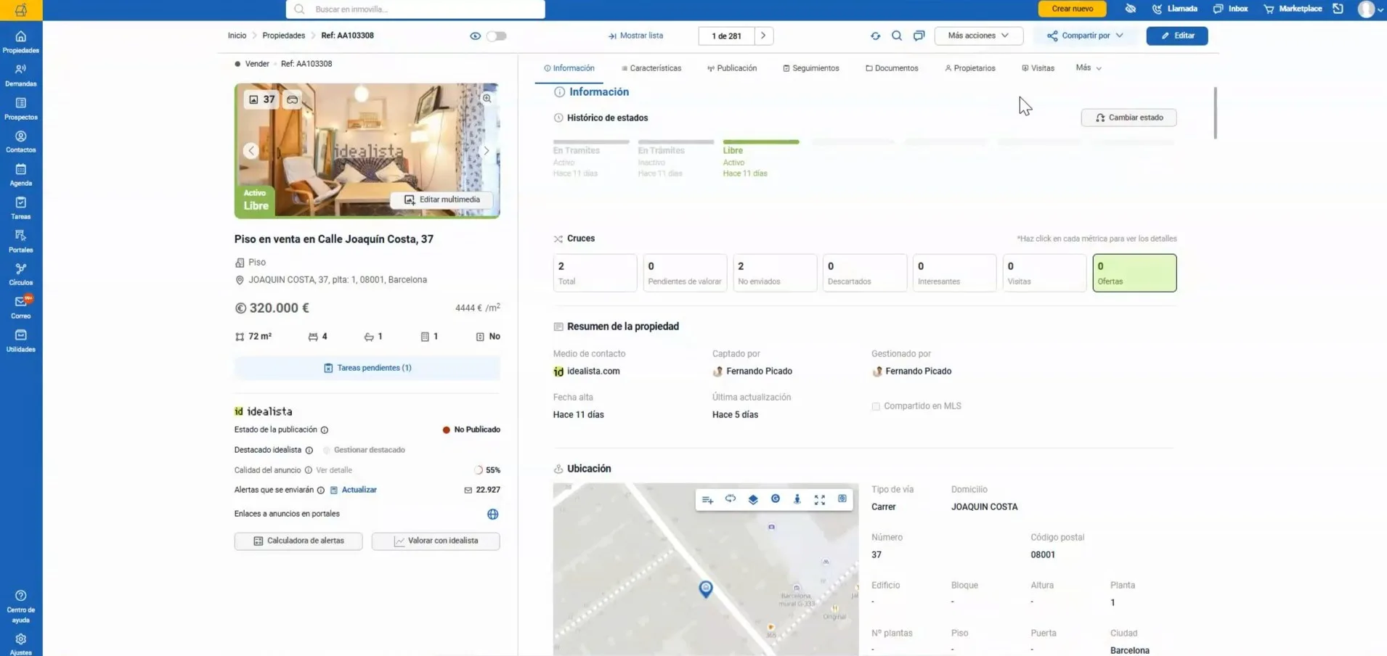Open the Correo mail icon
This screenshot has width=1387, height=656.
tap(20, 302)
